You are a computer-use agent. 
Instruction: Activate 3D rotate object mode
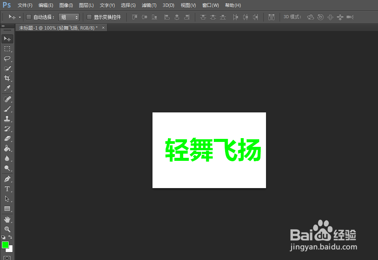pos(311,17)
